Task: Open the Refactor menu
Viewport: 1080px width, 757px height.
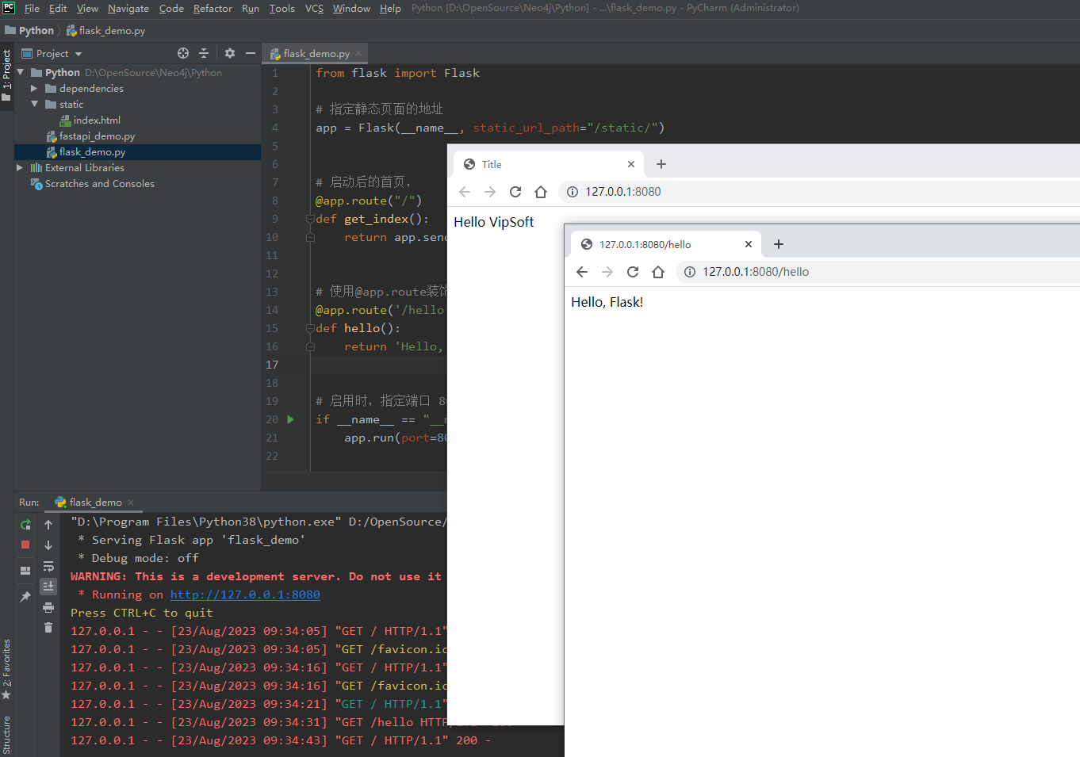Action: click(x=213, y=8)
